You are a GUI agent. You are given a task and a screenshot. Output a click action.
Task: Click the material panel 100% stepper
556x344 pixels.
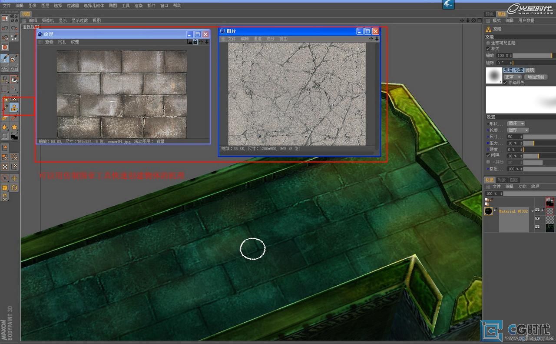tap(501, 194)
